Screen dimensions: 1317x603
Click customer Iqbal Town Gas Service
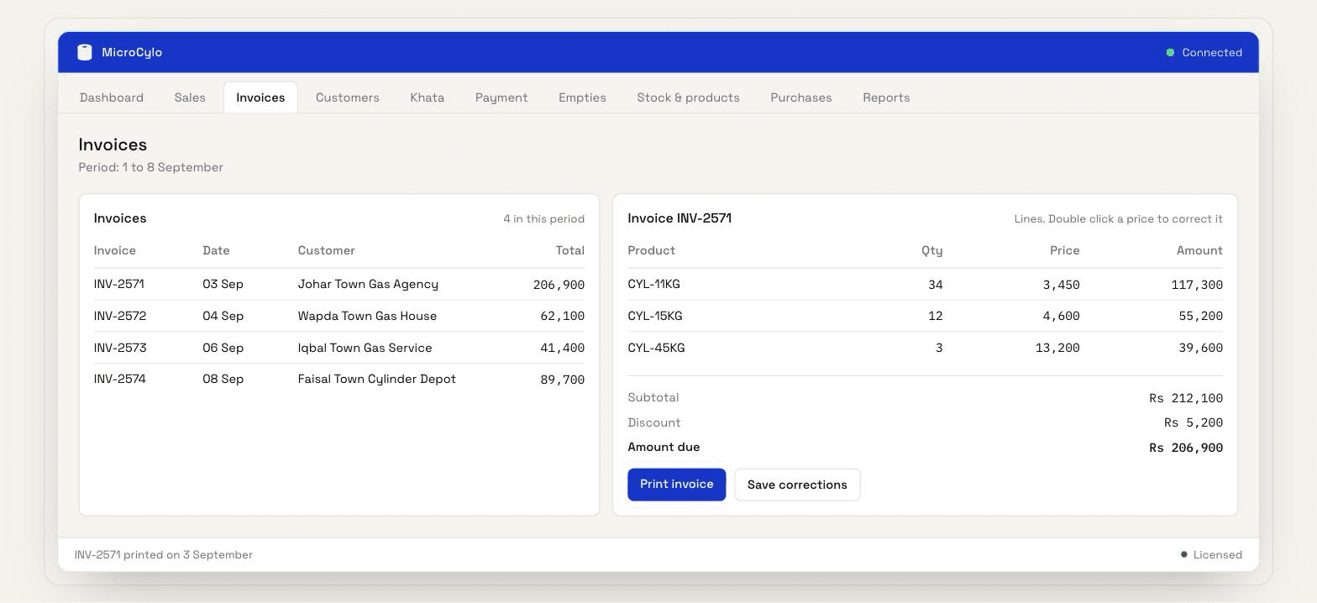click(x=365, y=348)
